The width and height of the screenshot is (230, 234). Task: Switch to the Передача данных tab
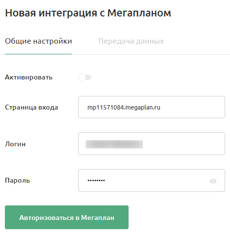pos(131,41)
